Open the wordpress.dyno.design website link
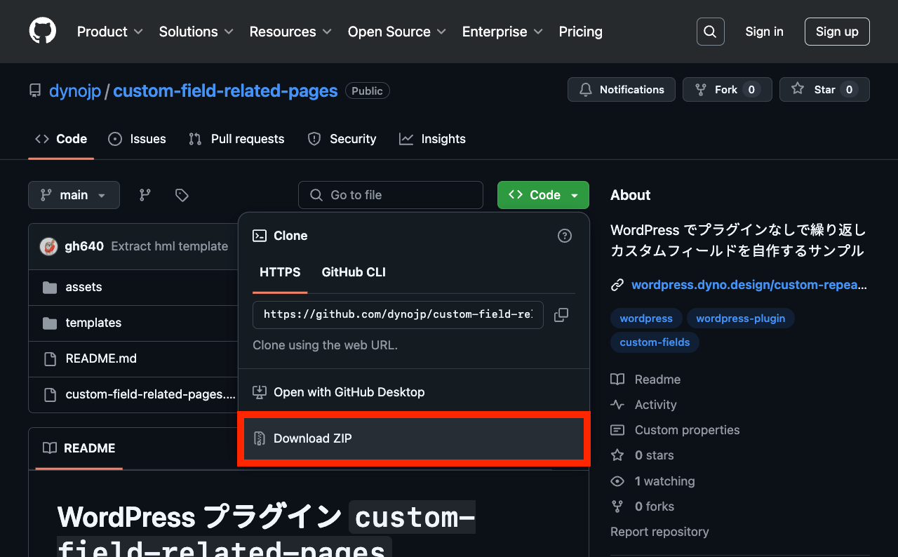The width and height of the screenshot is (898, 557). (749, 285)
